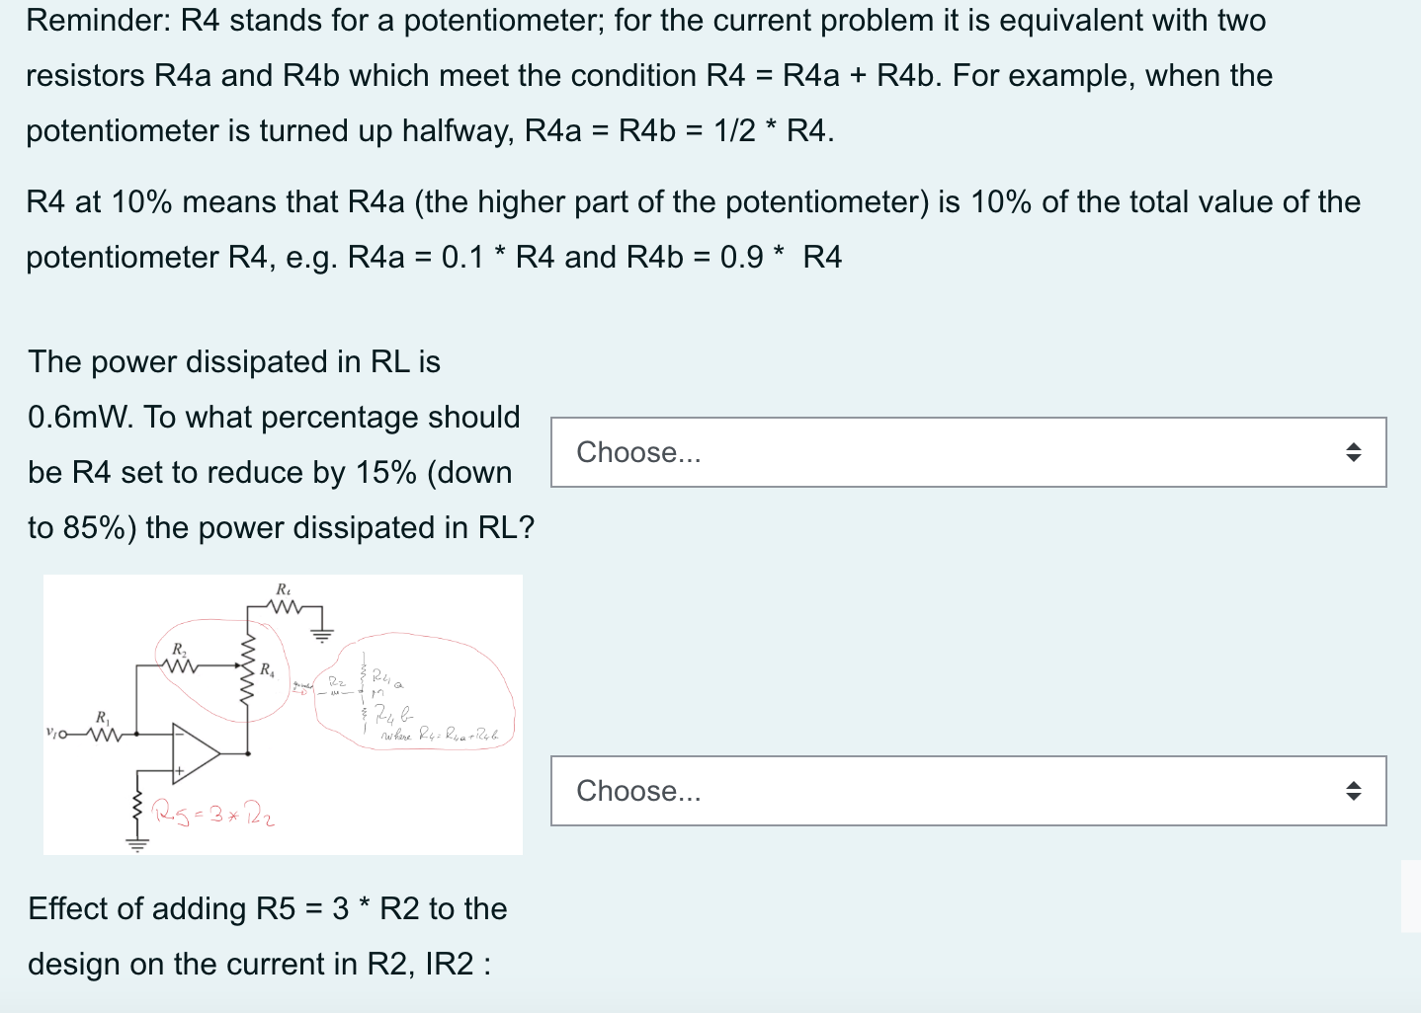The height and width of the screenshot is (1013, 1421).
Task: Click the resistor R2 symbol in the diagram
Action: tap(181, 664)
